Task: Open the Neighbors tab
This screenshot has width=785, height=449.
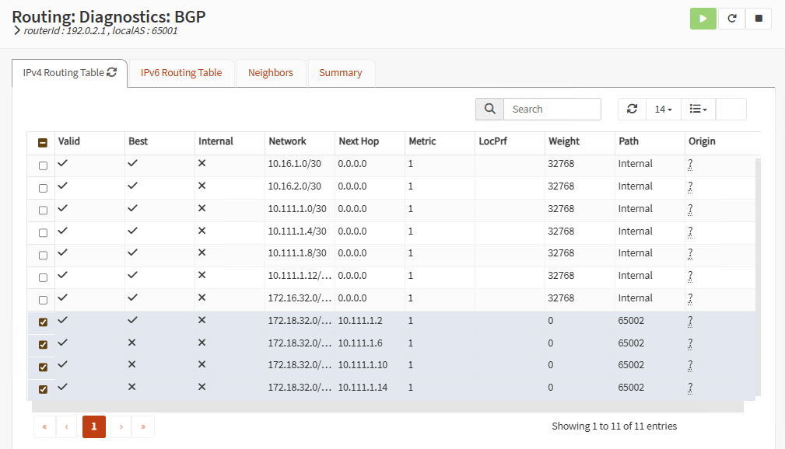Action: pos(271,73)
